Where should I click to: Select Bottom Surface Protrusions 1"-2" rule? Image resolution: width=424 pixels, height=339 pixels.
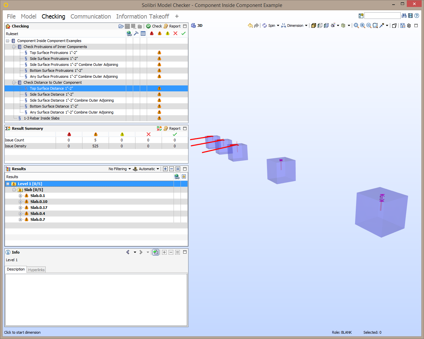coord(56,71)
